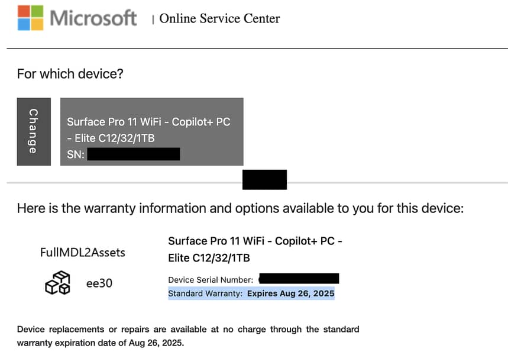Click the redacted SN value in device card

[x=133, y=154]
